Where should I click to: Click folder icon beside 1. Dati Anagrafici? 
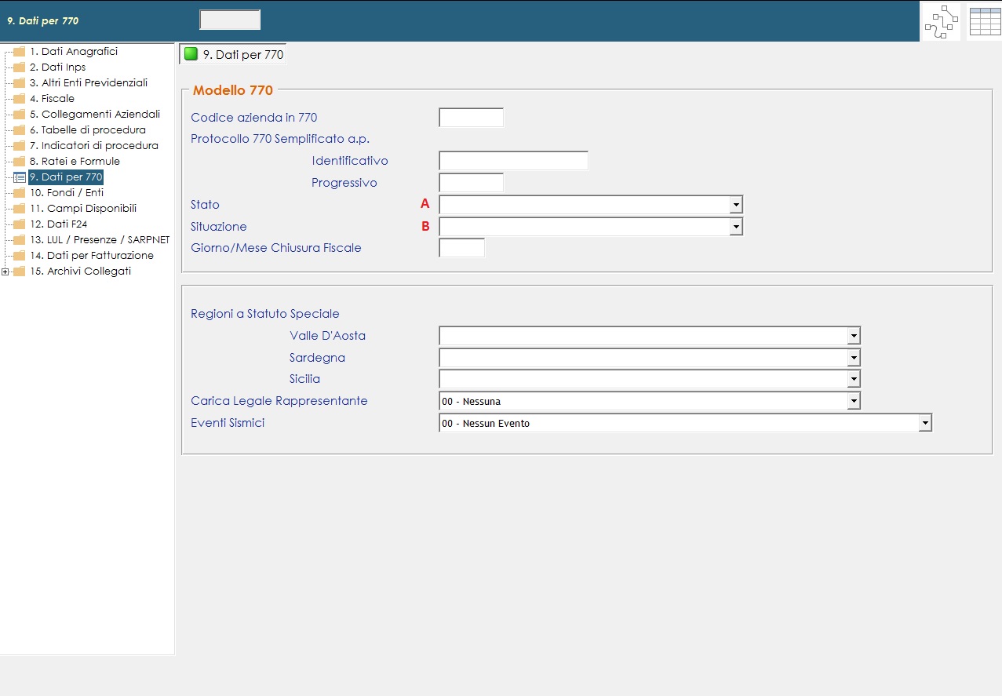[20, 52]
